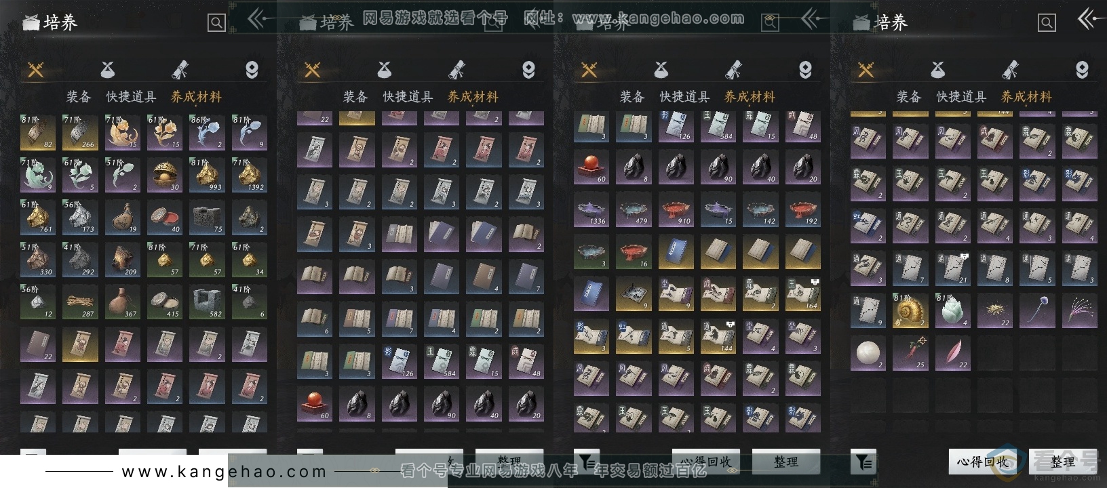This screenshot has width=1107, height=488.
Task: Click 心得回收 button in rightmost panel
Action: [982, 462]
